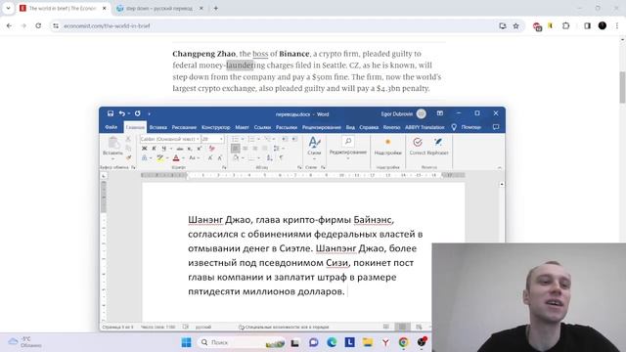
Task: Click the Cut scissors icon
Action: [128, 139]
